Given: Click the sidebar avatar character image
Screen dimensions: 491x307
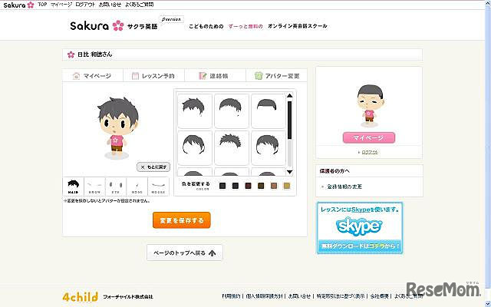Looking at the screenshot, I should click(x=370, y=106).
